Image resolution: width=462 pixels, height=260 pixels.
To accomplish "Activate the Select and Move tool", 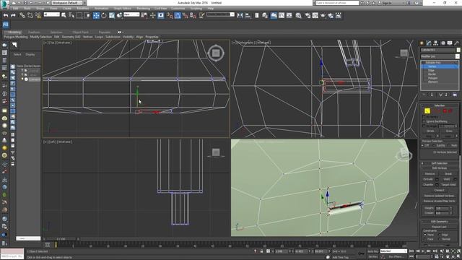I will pos(96,15).
